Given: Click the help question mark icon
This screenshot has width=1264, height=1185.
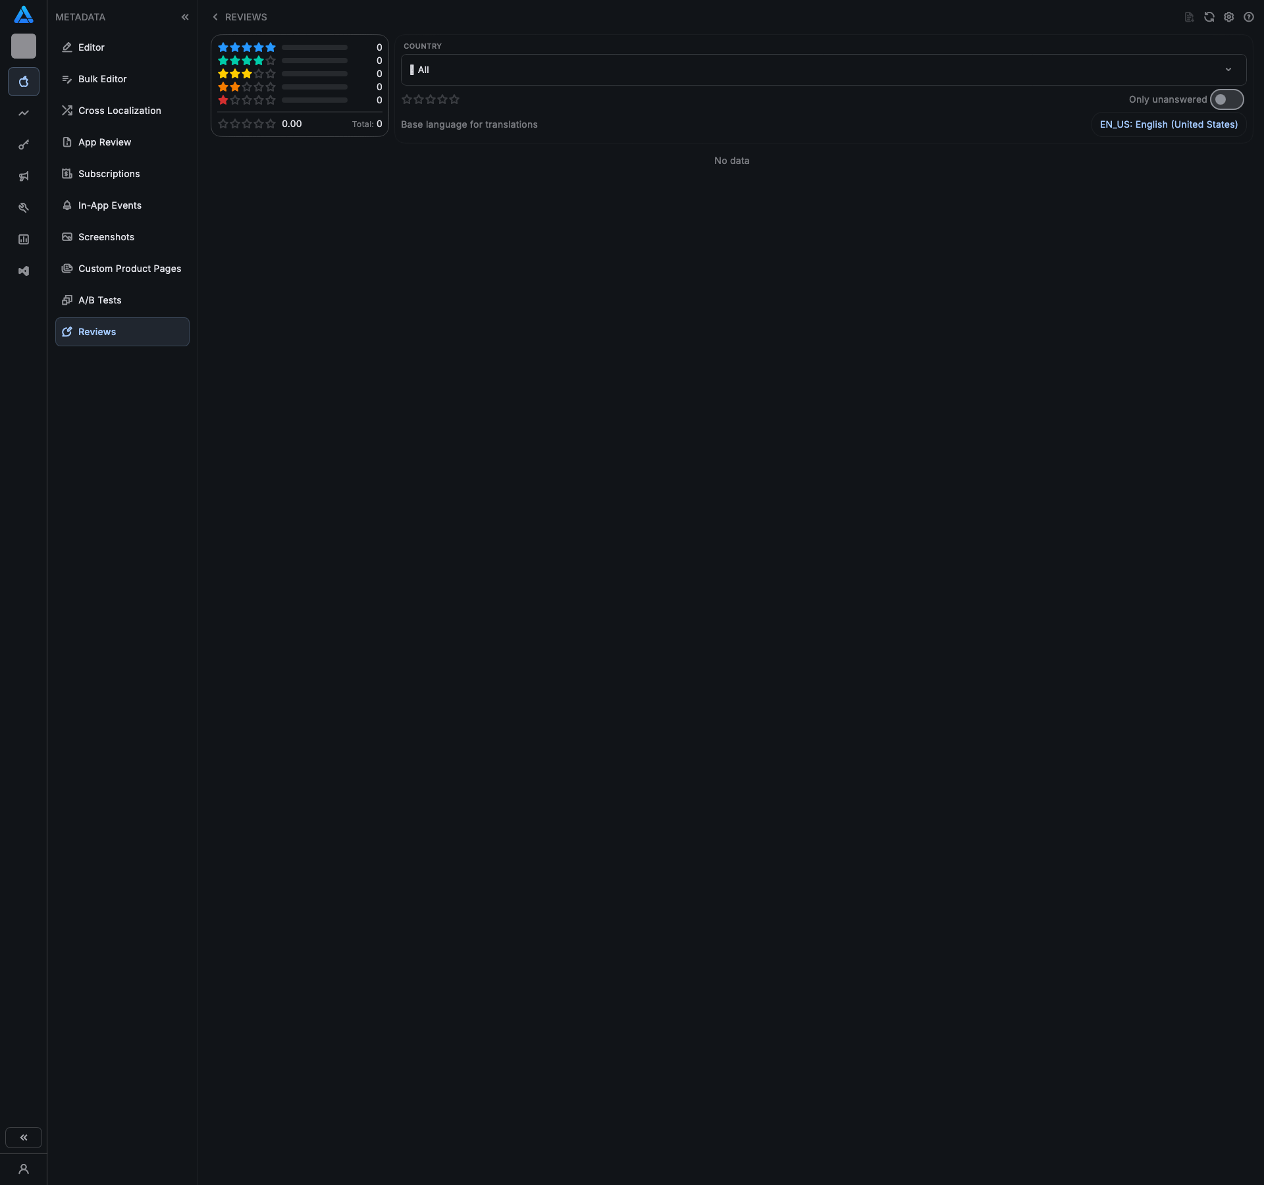Looking at the screenshot, I should pos(1248,17).
